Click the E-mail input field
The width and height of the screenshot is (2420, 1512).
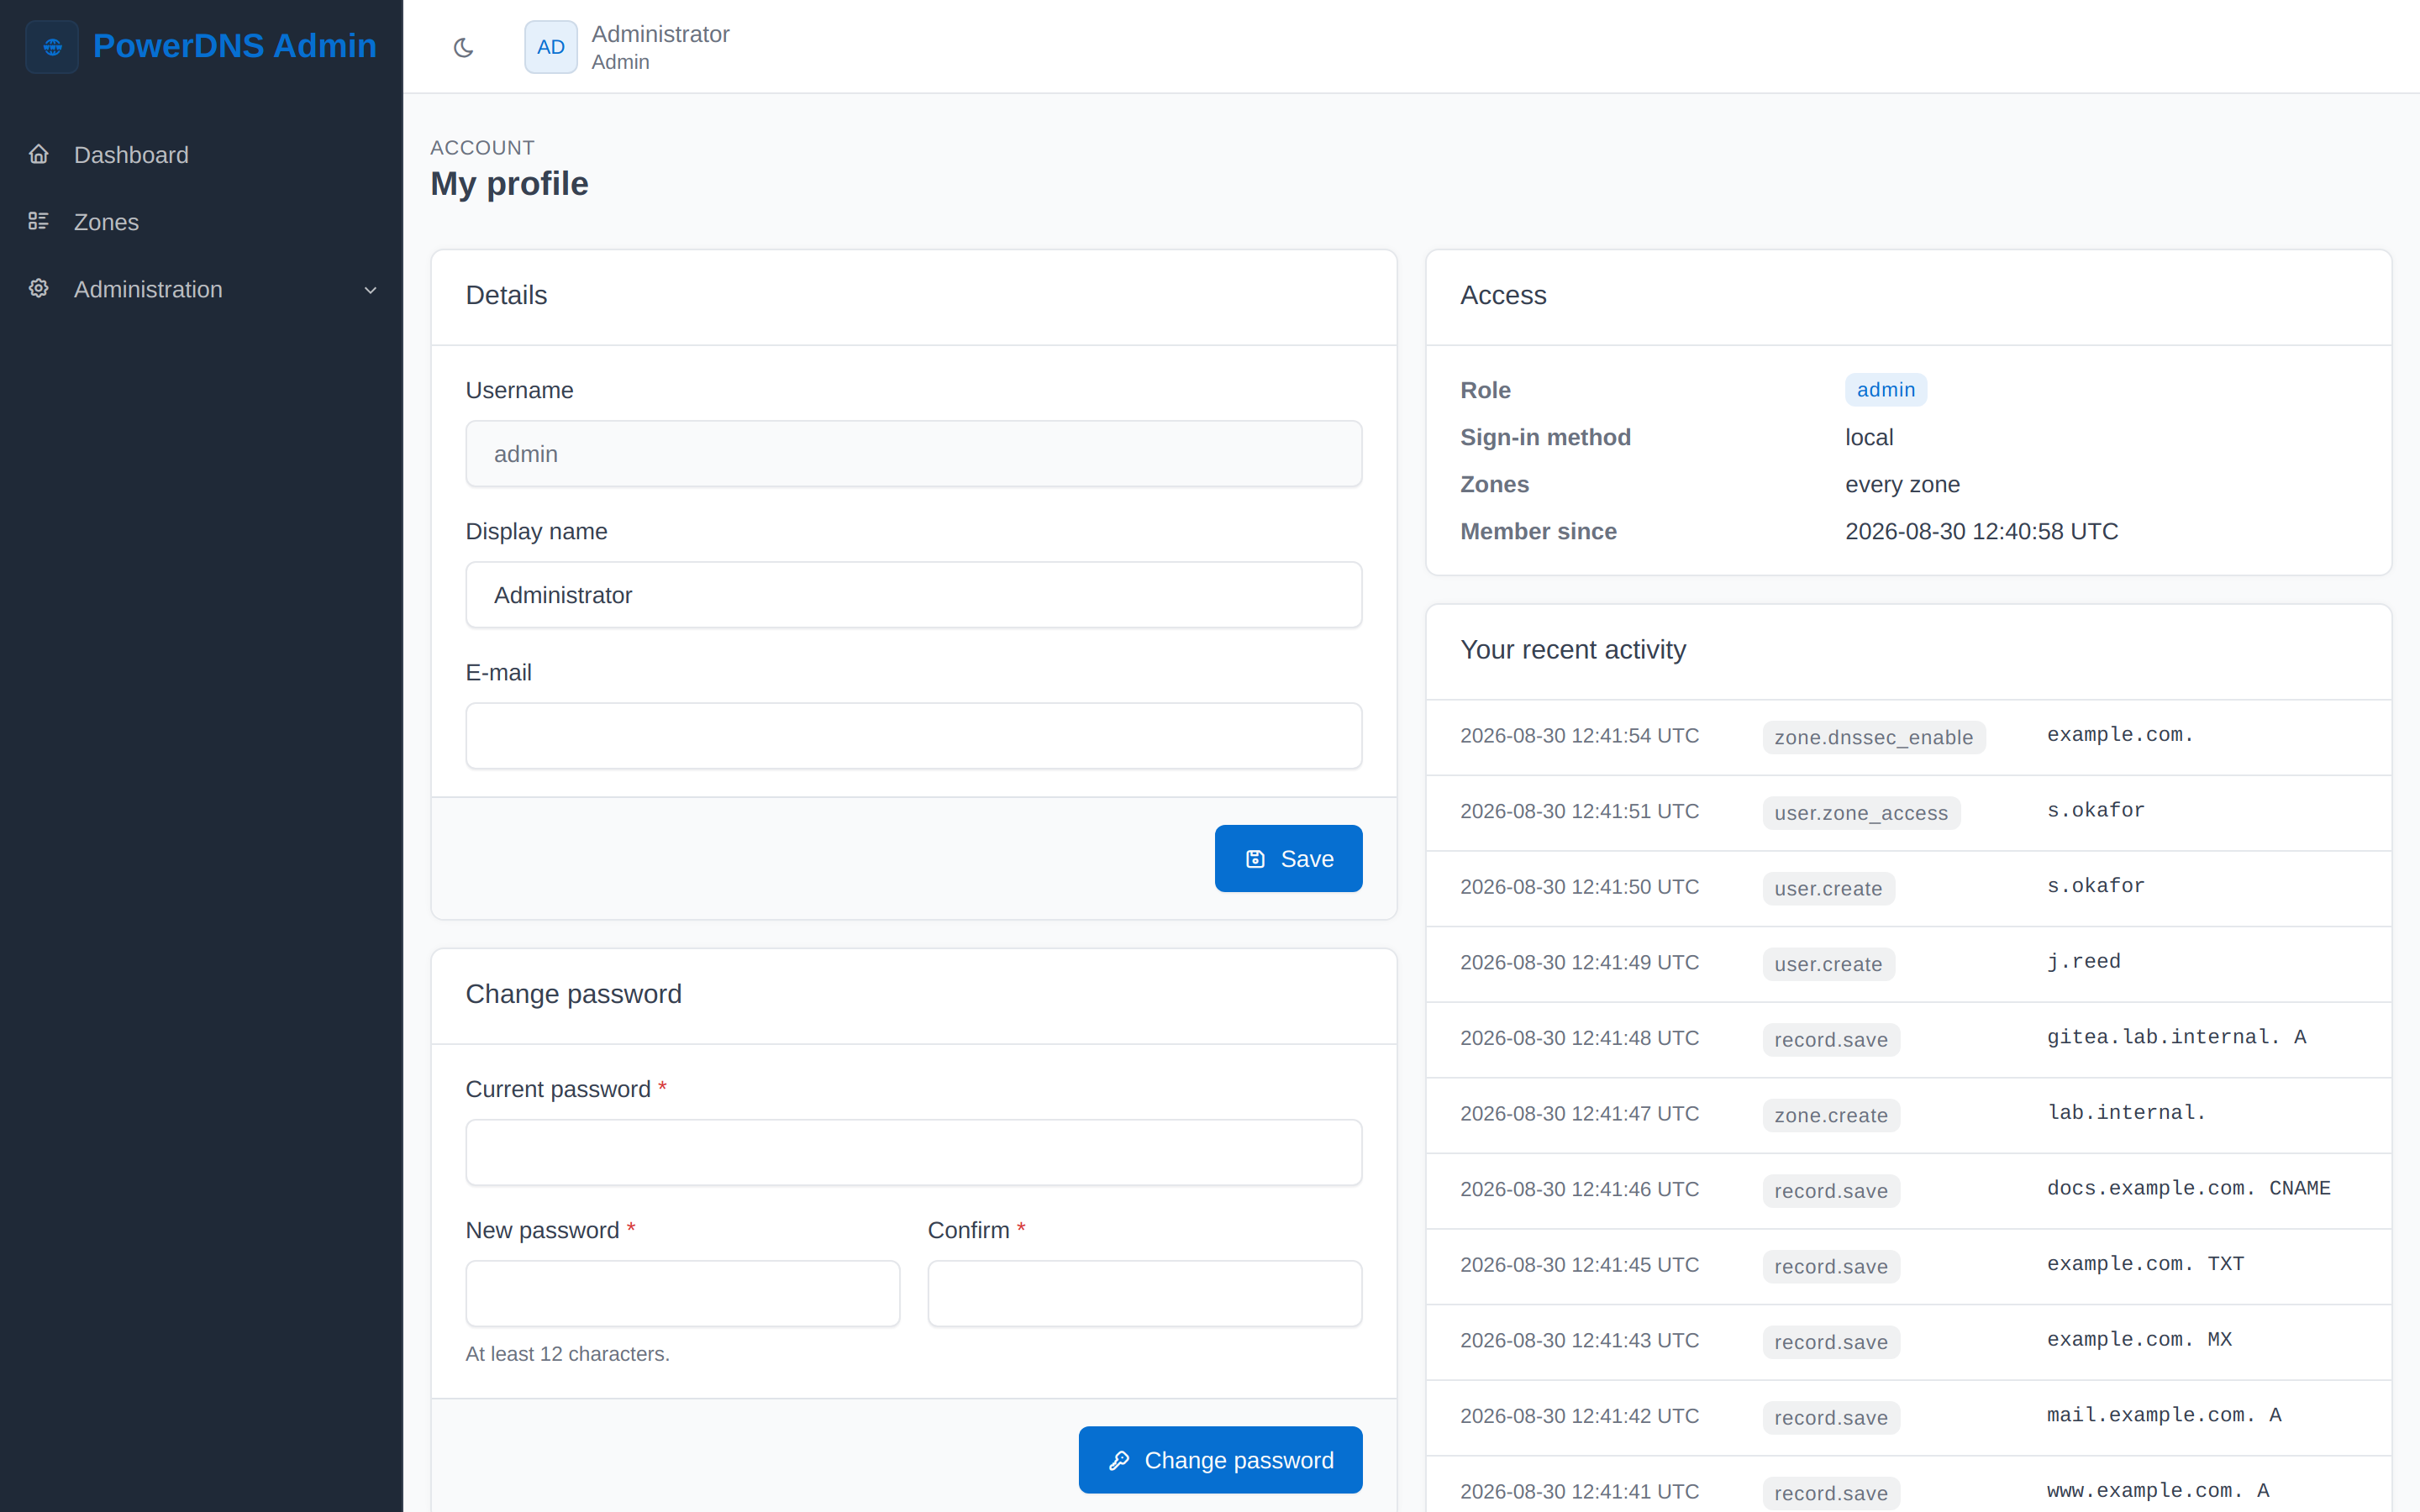(913, 736)
